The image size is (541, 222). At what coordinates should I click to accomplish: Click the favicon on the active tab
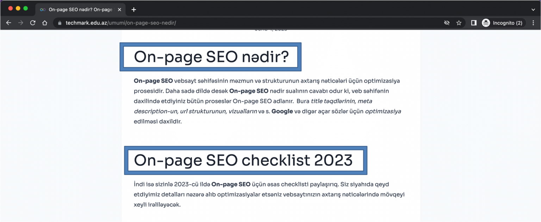pos(42,10)
